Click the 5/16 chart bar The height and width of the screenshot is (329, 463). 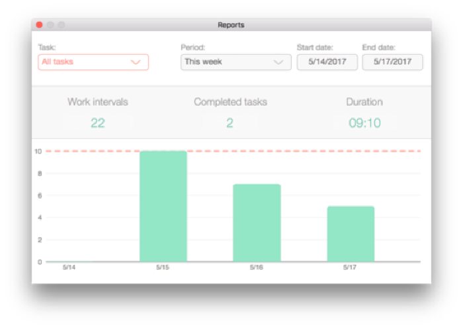click(x=257, y=223)
